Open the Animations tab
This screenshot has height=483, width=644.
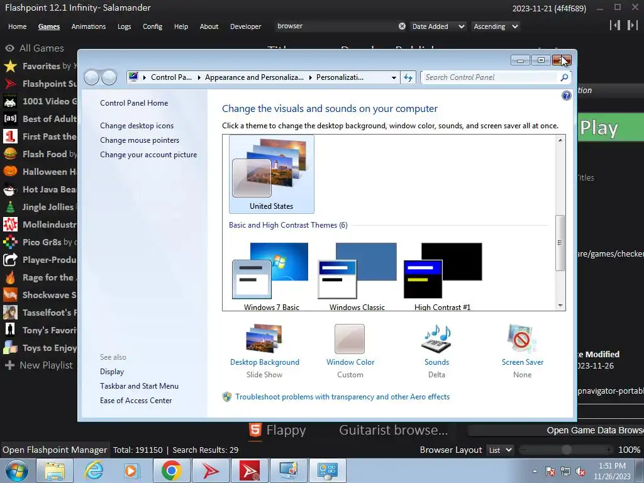[x=88, y=26]
